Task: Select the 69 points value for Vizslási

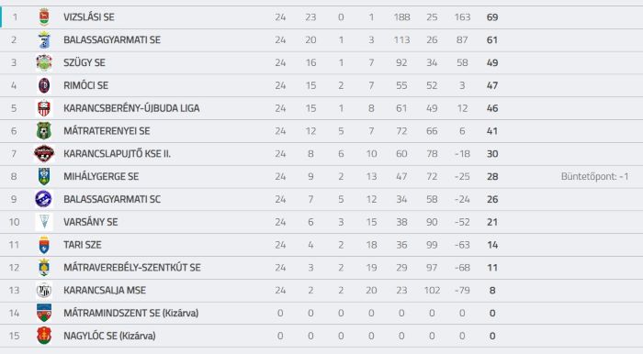Action: coord(492,17)
